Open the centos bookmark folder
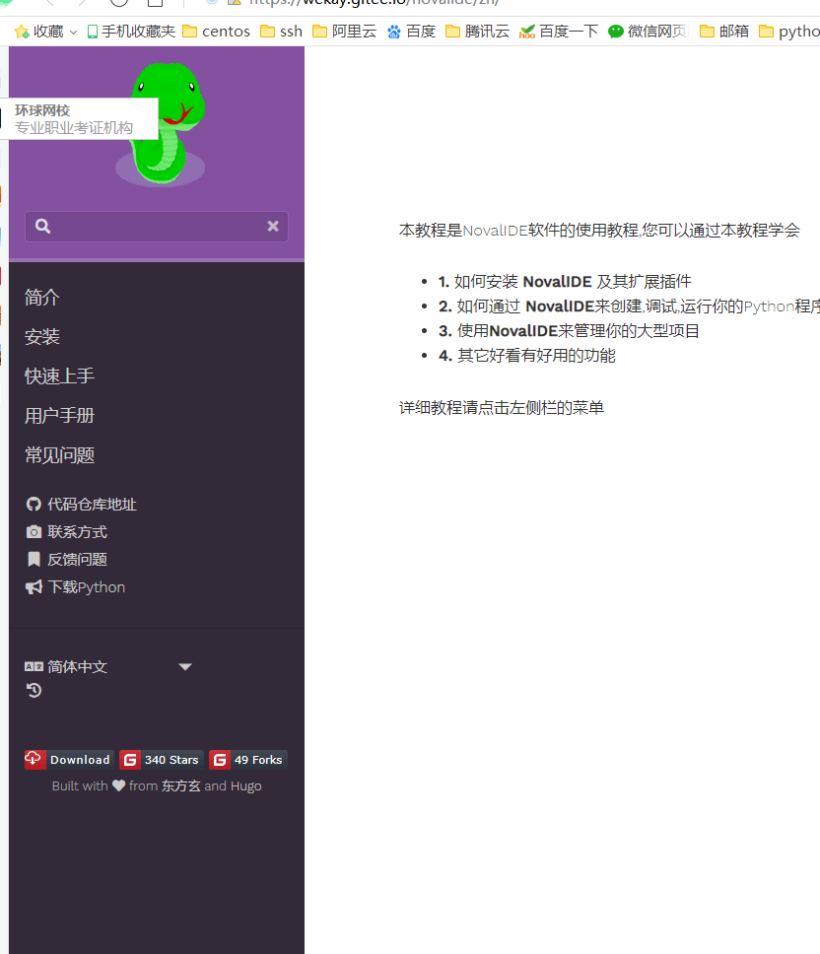 217,31
